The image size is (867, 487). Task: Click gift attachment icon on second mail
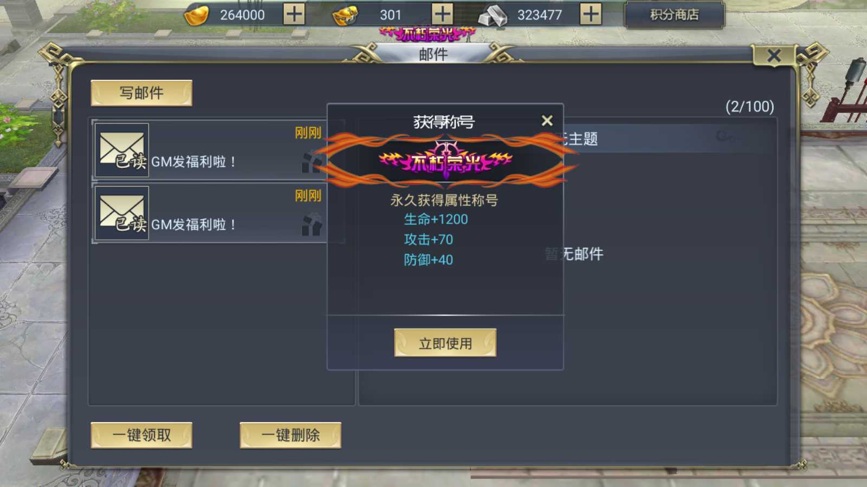pos(312,225)
